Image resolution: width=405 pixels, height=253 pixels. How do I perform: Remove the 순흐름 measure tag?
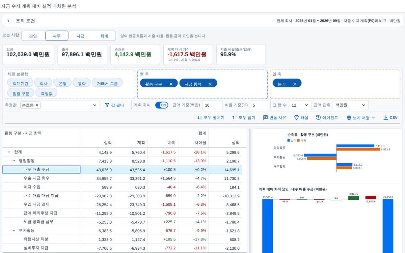37,105
